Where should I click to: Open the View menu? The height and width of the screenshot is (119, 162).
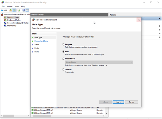pyautogui.click(x=17, y=6)
